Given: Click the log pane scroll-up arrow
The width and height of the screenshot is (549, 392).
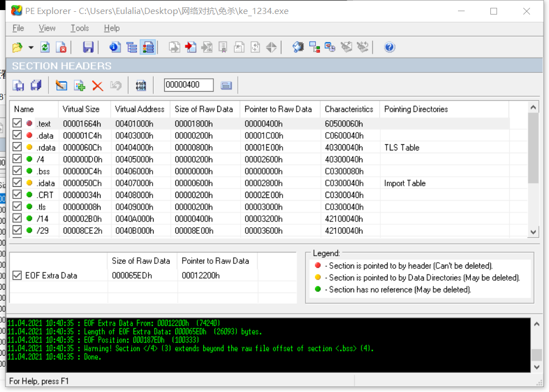Looking at the screenshot, I should click(537, 324).
